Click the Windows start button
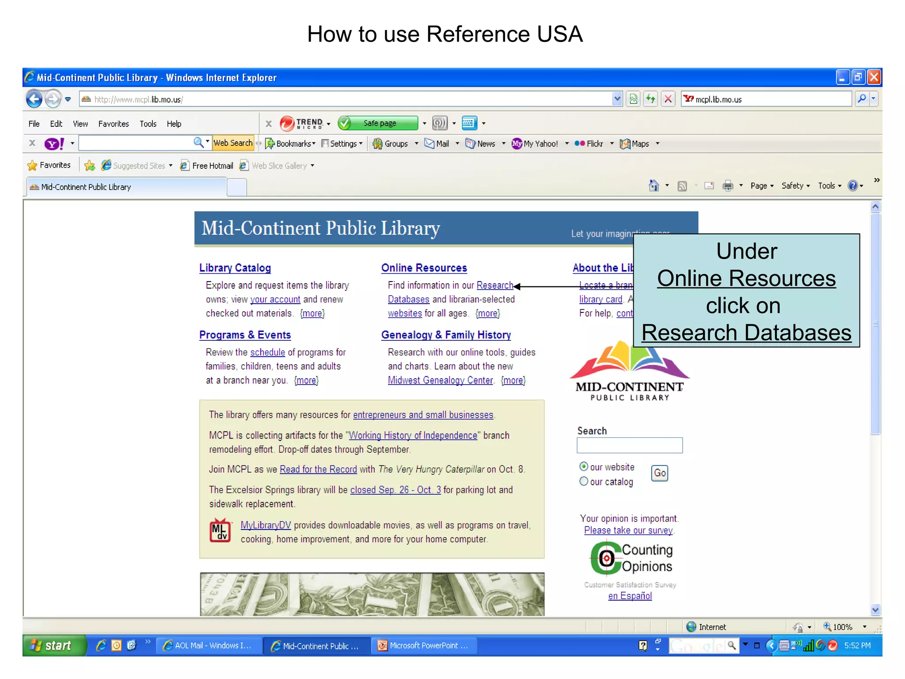This screenshot has width=905, height=679. [x=54, y=645]
